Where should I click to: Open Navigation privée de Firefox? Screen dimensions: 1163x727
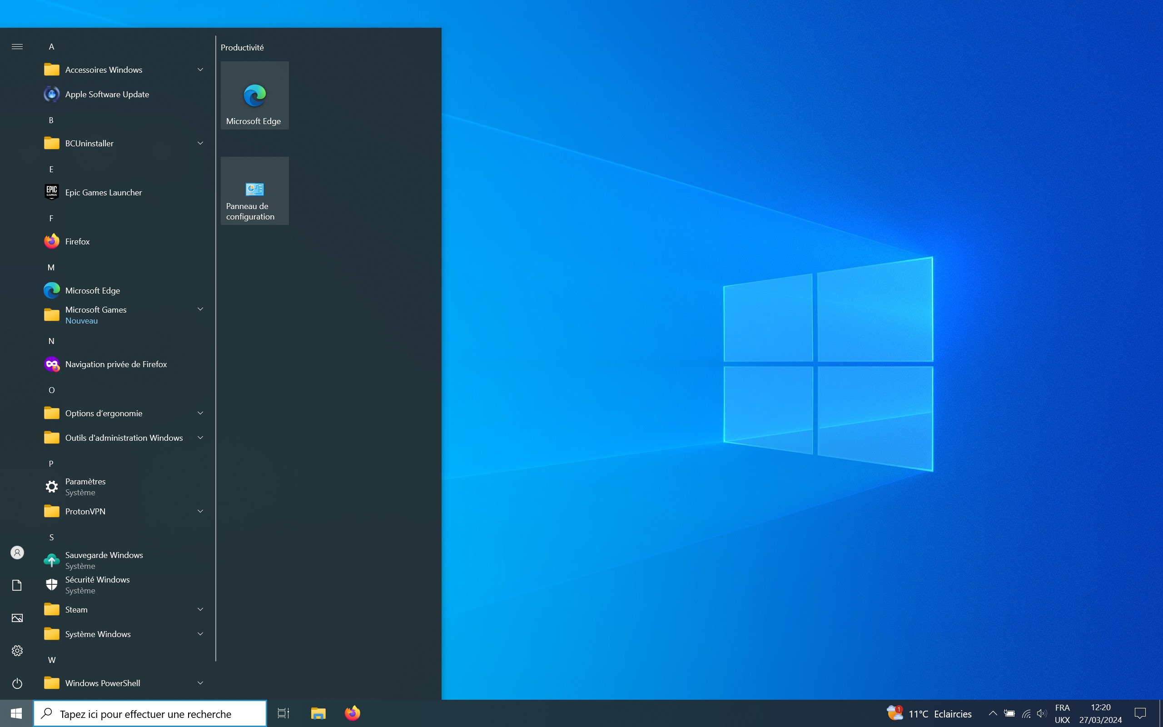(116, 364)
